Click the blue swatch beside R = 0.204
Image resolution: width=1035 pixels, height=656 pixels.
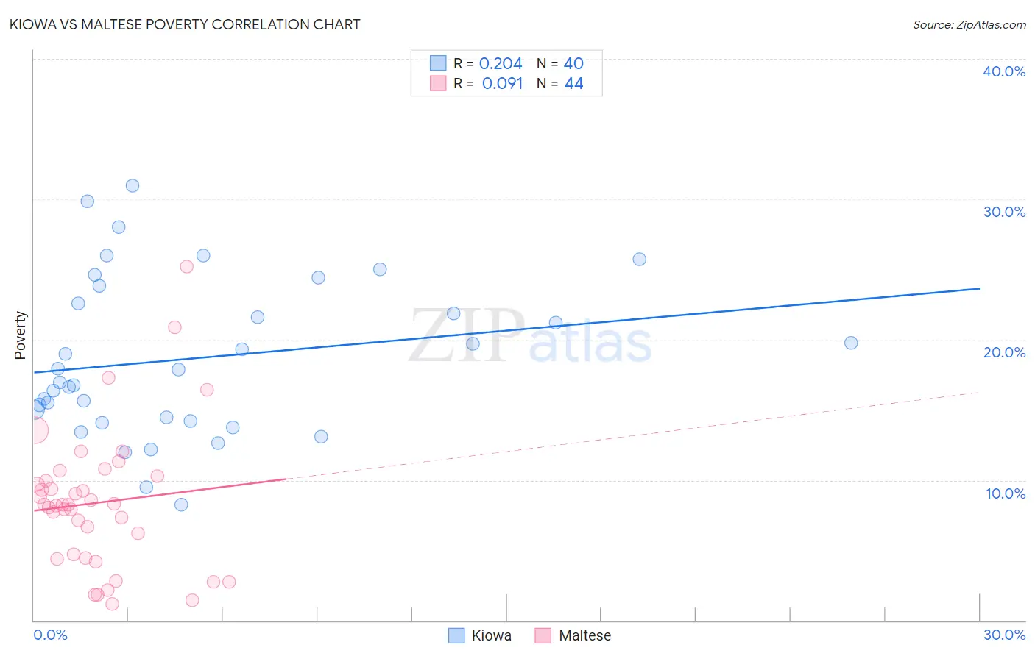[438, 63]
